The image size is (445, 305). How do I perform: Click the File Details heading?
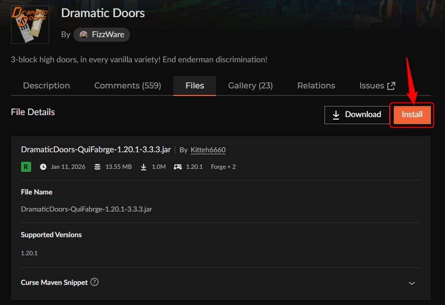click(33, 112)
